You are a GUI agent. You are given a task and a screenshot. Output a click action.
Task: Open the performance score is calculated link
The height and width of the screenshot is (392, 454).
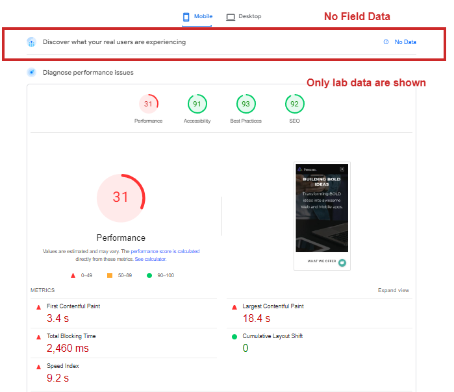coord(165,251)
